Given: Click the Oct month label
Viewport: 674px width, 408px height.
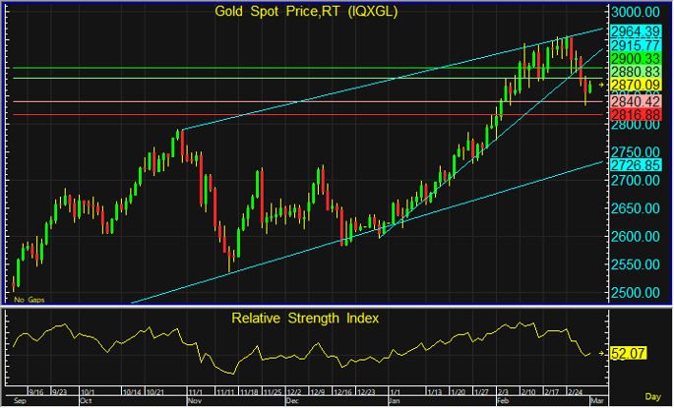Looking at the screenshot, I should tap(86, 401).
